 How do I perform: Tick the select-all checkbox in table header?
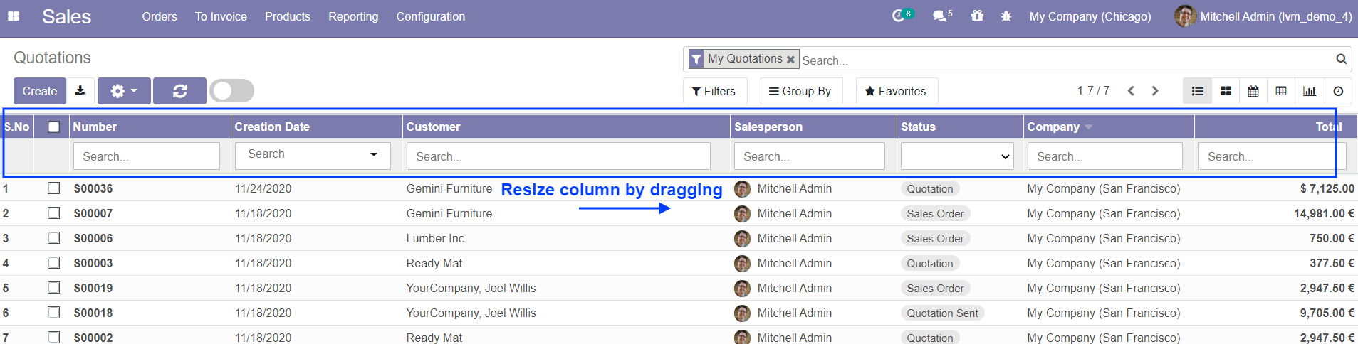click(x=53, y=127)
